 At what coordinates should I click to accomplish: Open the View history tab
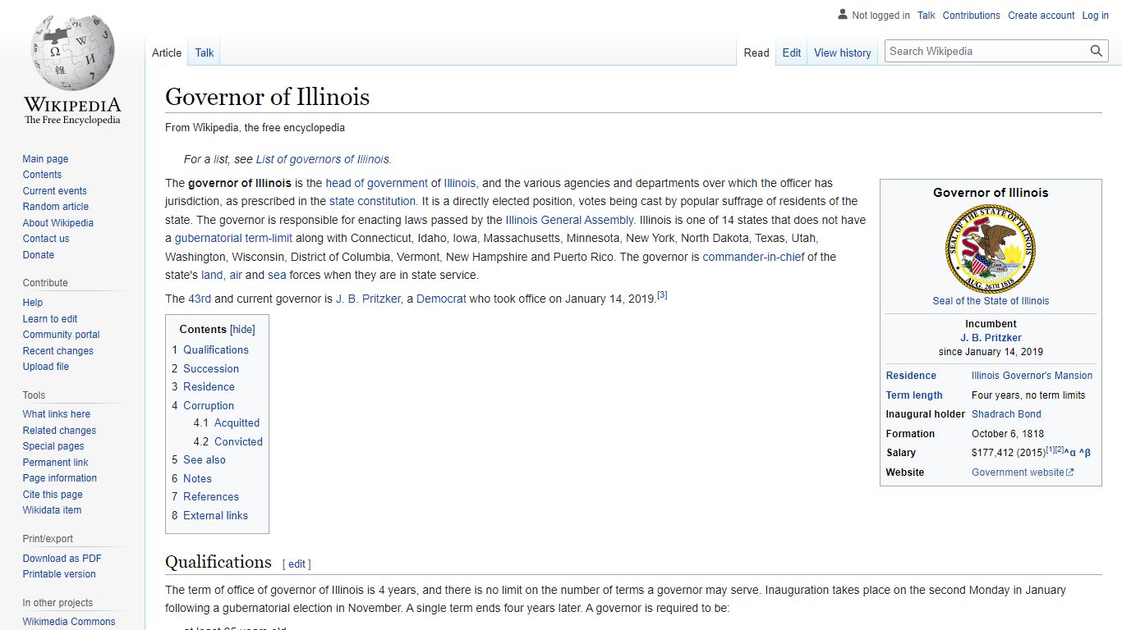(x=843, y=52)
